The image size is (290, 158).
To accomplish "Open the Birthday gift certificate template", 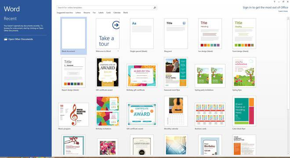I will pyautogui.click(x=141, y=75).
